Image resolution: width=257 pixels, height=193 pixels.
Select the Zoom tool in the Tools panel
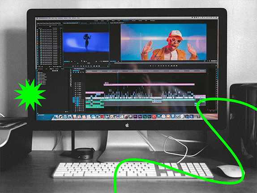[71, 86]
